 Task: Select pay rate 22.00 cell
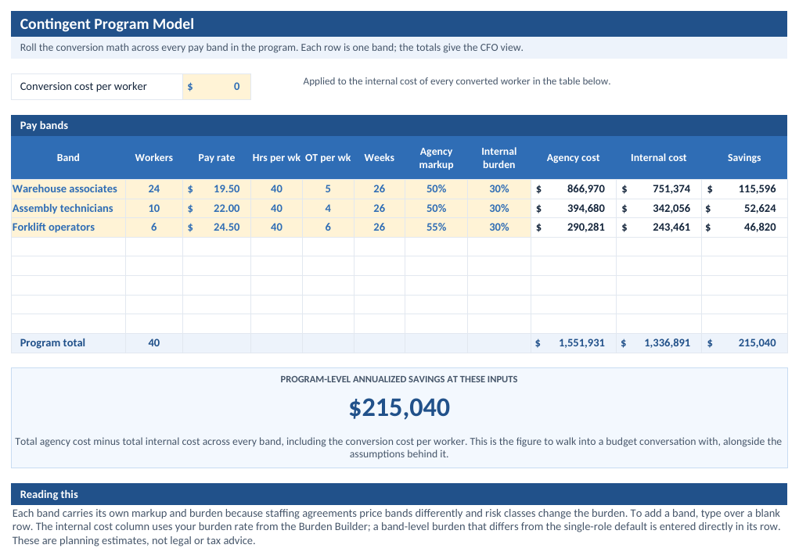(217, 208)
